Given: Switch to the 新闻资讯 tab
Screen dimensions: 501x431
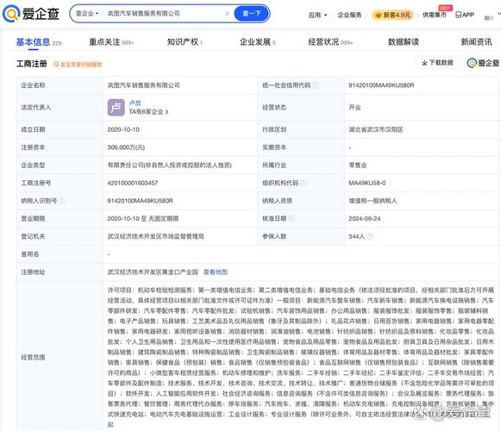Looking at the screenshot, I should 476,42.
